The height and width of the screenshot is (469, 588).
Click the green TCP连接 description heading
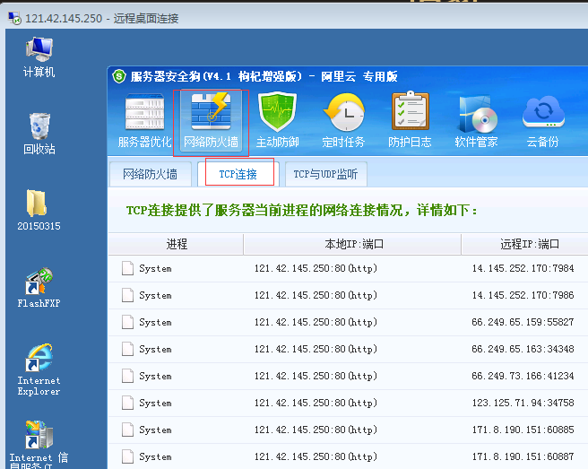tap(302, 210)
